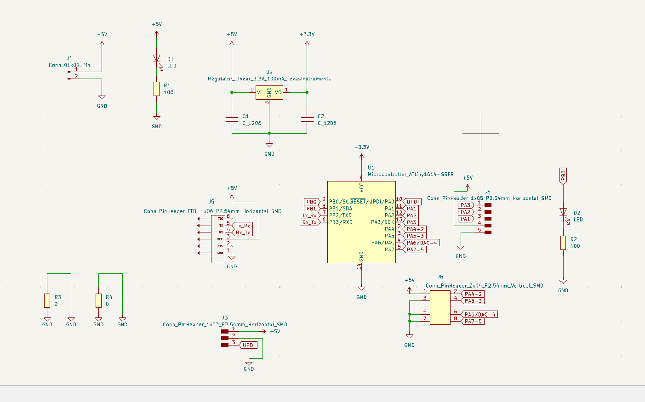Select the junction at J6 pin 5 wire
The height and width of the screenshot is (402, 645).
[x=409, y=314]
